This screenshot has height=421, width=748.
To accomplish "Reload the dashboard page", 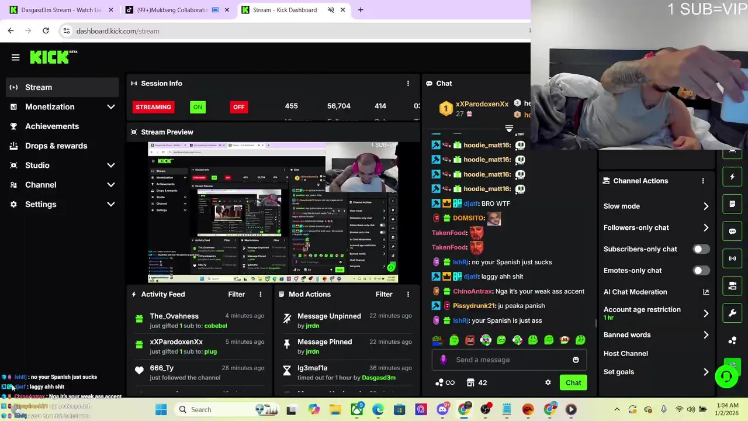I will click(x=46, y=30).
